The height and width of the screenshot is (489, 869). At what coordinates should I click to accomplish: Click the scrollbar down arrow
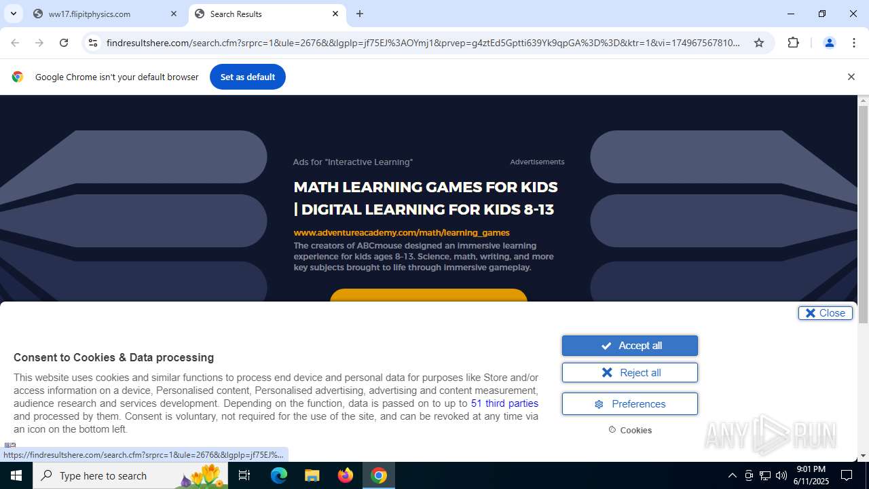click(863, 456)
